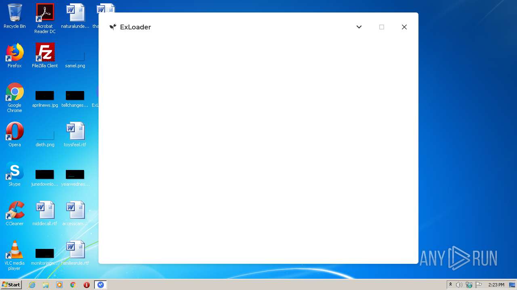Select the ExLoader taskbar button
The width and height of the screenshot is (517, 290).
click(x=101, y=285)
